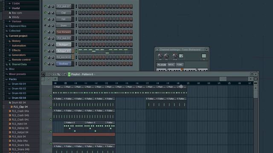Switch to the MISC tab
Image resolution: width=273 pixels, height=153 pixels.
(x=171, y=65)
